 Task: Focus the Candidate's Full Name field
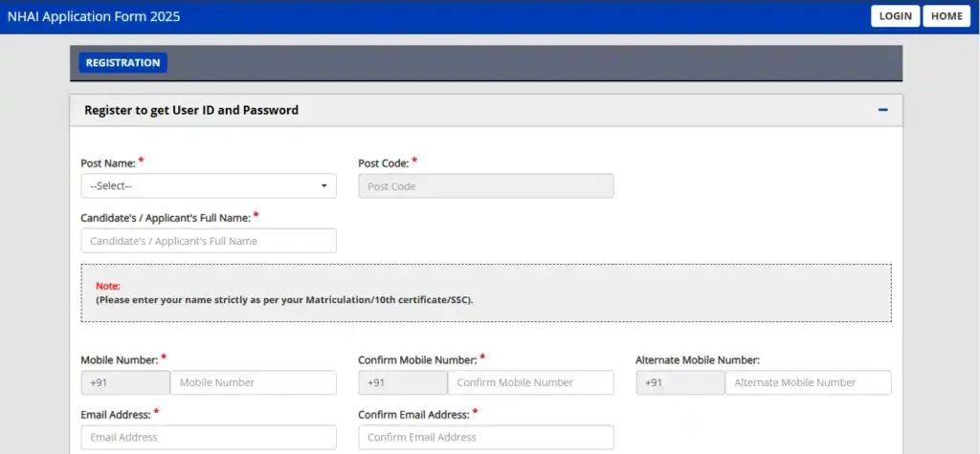[208, 241]
